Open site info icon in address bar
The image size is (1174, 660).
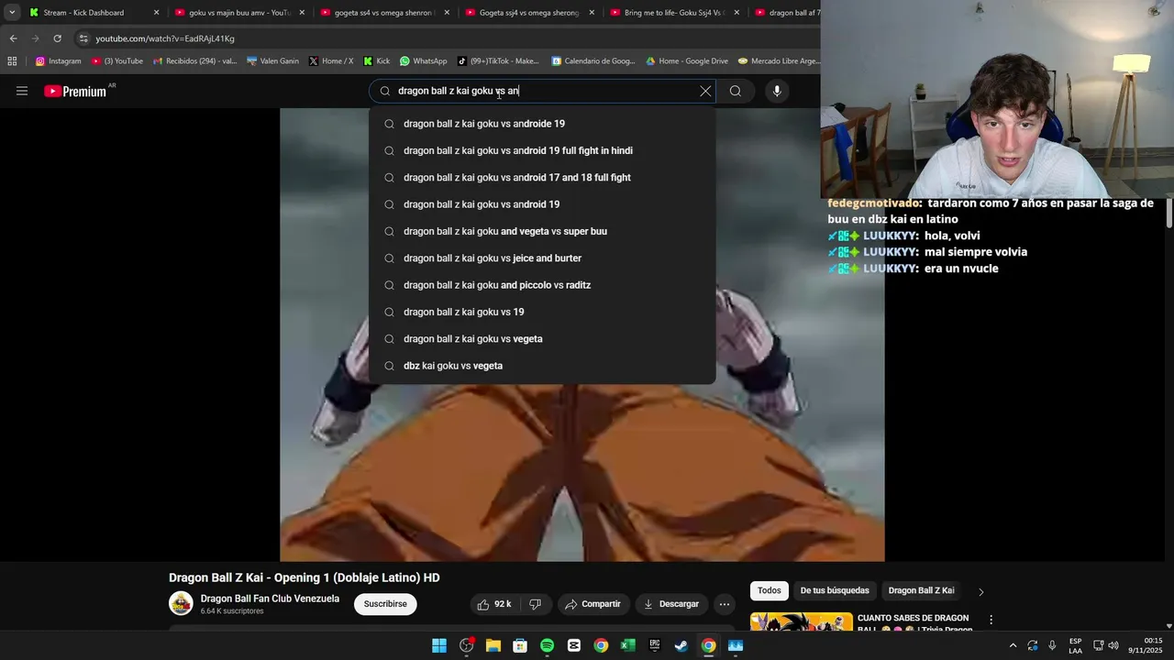coord(83,38)
